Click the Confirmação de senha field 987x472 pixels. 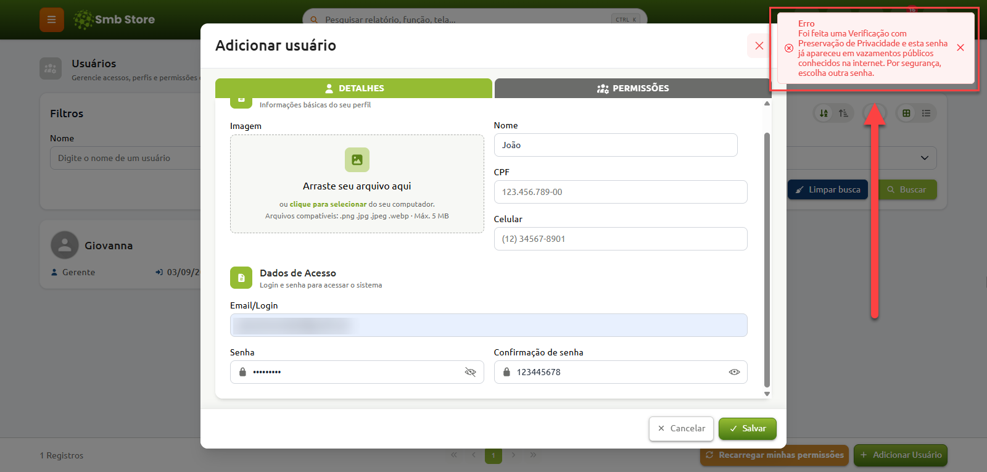pyautogui.click(x=621, y=372)
